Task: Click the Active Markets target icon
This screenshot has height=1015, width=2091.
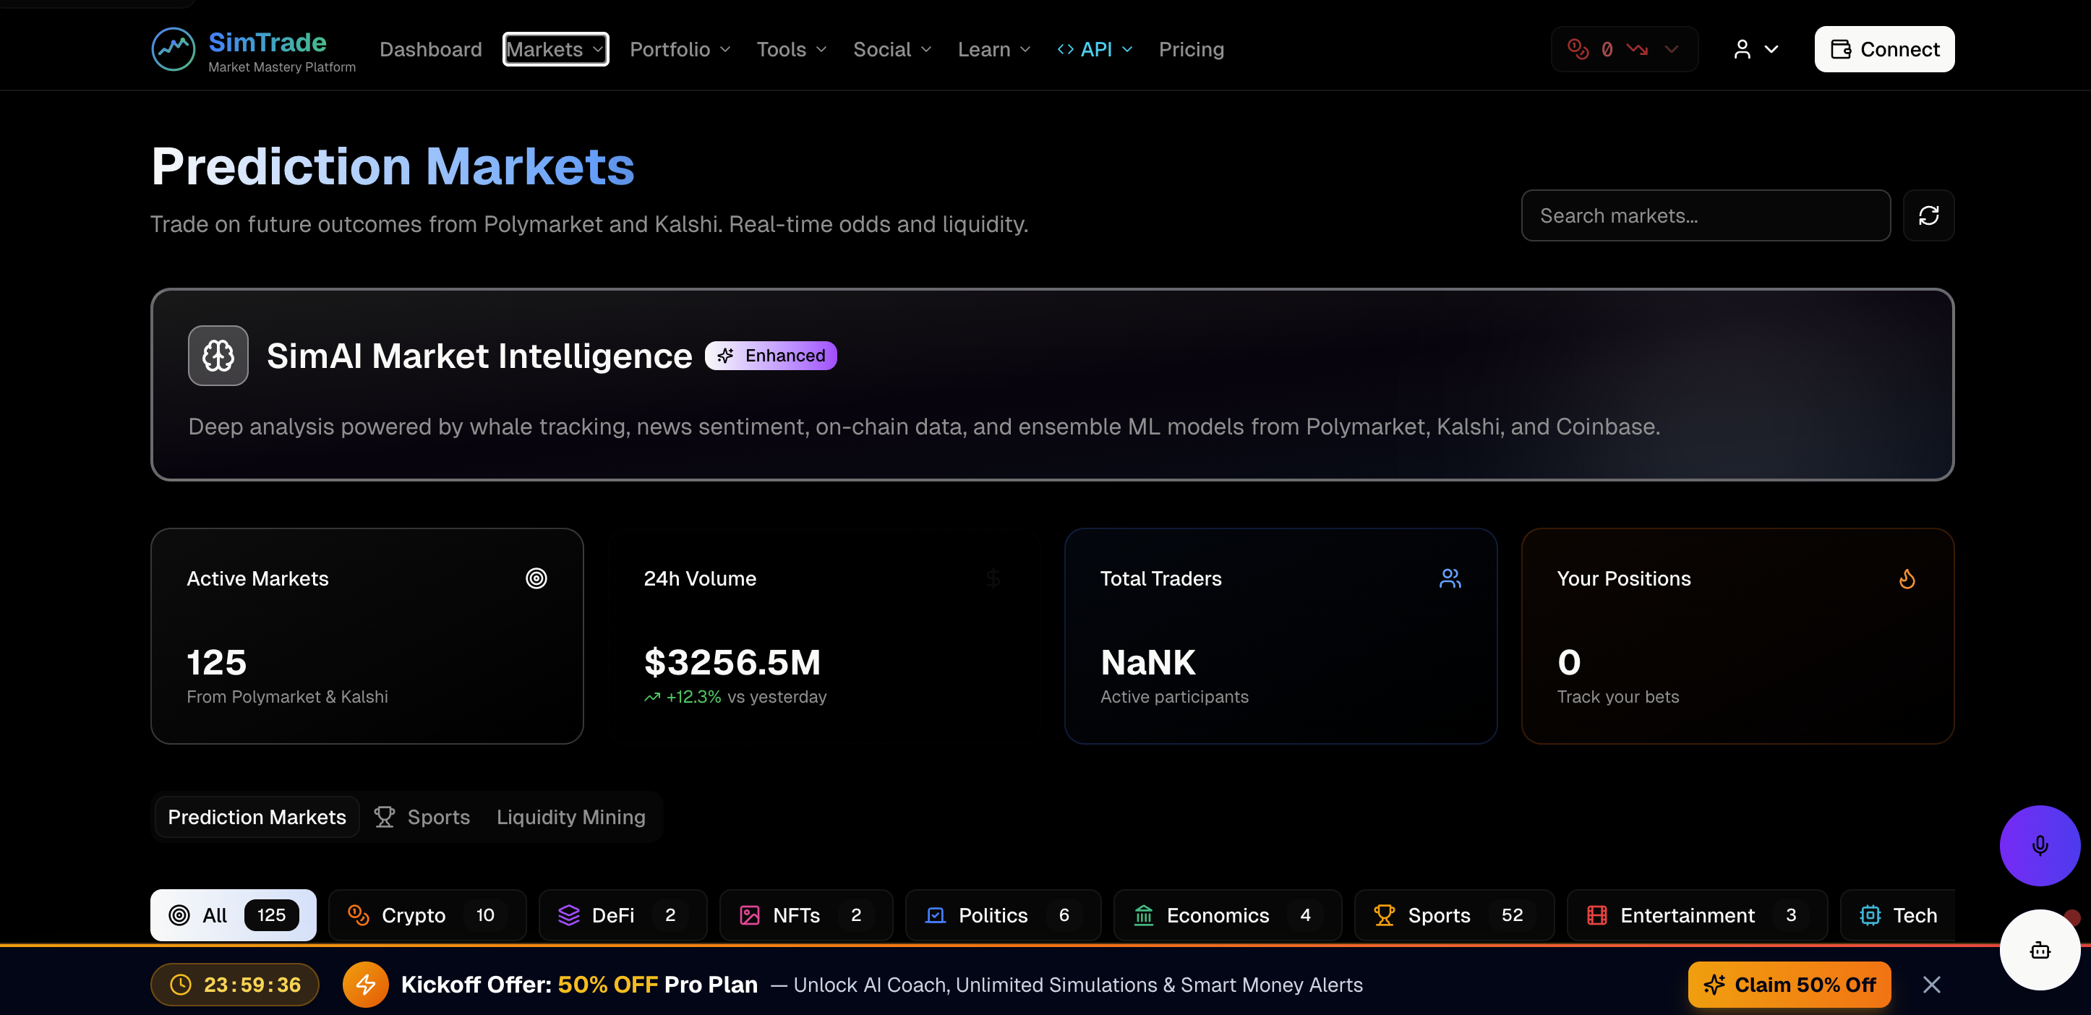Action: coord(536,578)
